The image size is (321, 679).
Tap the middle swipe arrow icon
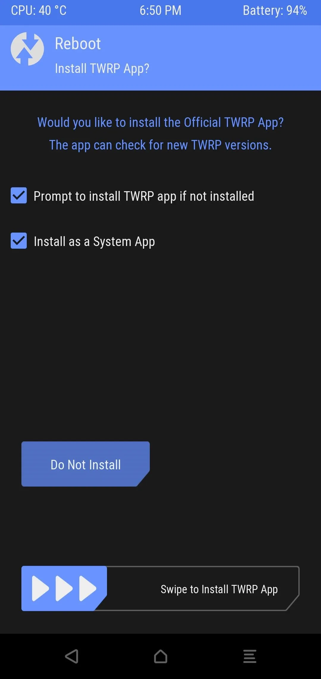64,588
